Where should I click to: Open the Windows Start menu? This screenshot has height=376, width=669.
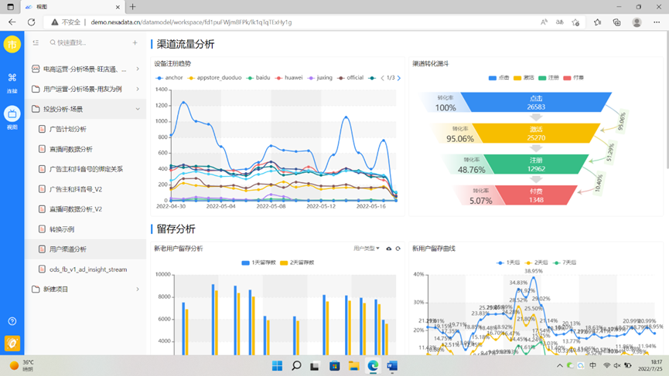click(277, 366)
